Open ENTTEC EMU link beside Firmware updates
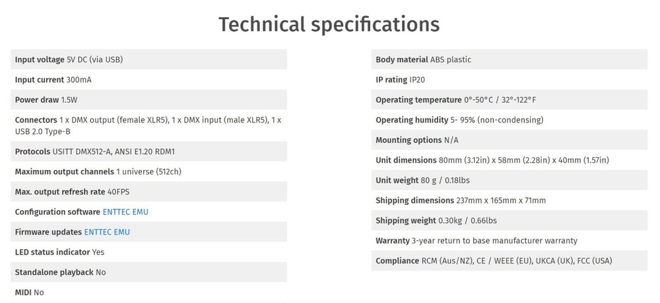The height and width of the screenshot is (303, 660). (106, 232)
